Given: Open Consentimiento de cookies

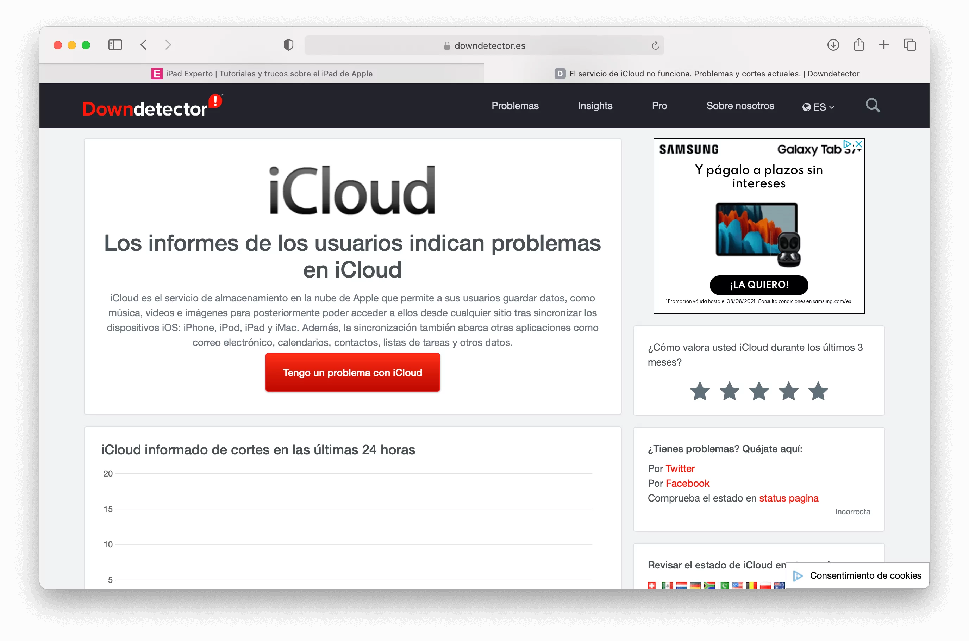Looking at the screenshot, I should pos(857,575).
